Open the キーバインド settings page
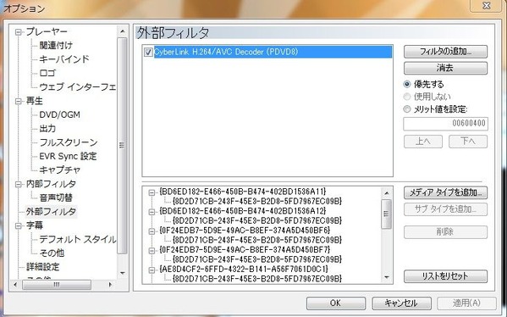Screen dimensions: 507x317 click(x=64, y=59)
